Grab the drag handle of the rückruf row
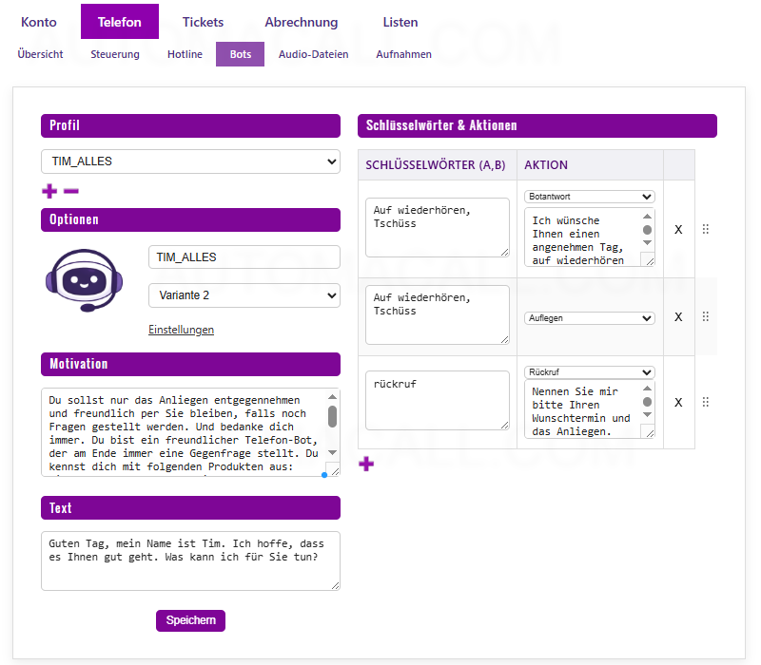761x665 pixels. 705,402
